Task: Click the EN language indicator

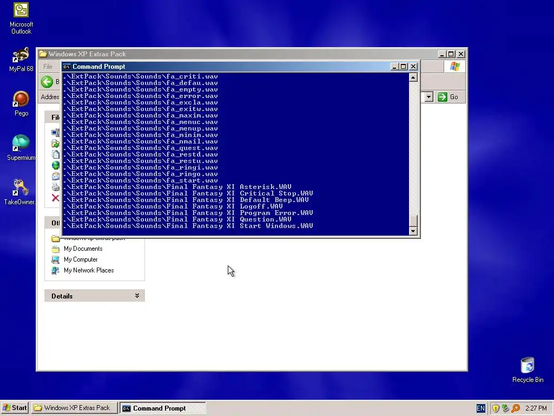Action: pos(480,408)
